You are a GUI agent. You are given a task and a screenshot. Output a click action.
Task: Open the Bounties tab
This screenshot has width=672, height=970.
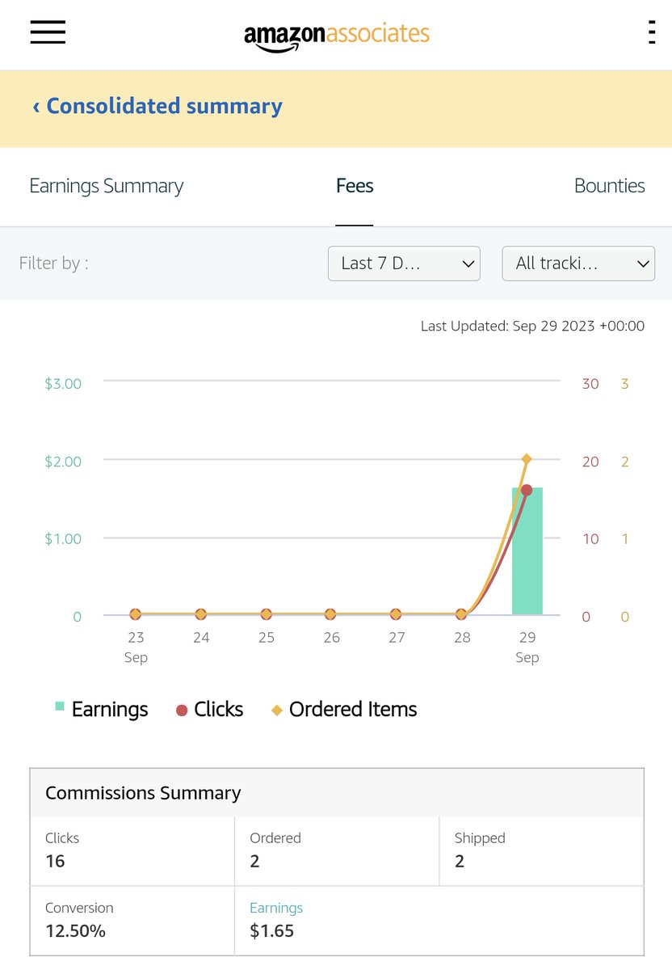[x=610, y=186]
